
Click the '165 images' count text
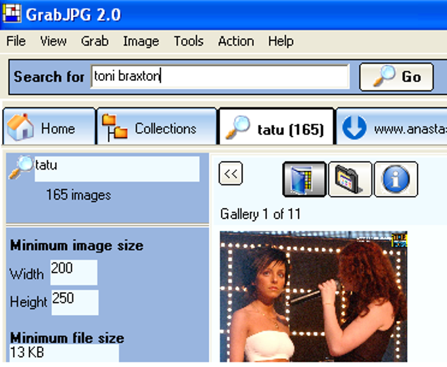[78, 195]
